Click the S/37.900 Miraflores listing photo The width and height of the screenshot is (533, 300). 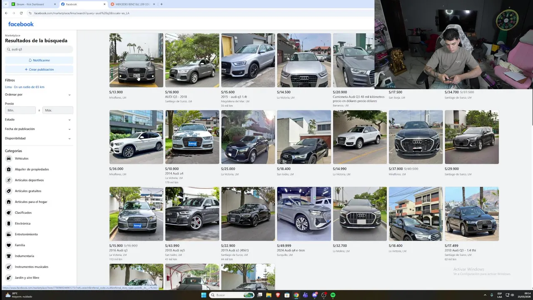416,137
